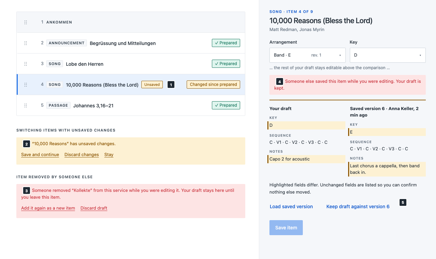436x259 pixels.
Task: Click the Song · Item 4 of 9 label
Action: pos(291,12)
